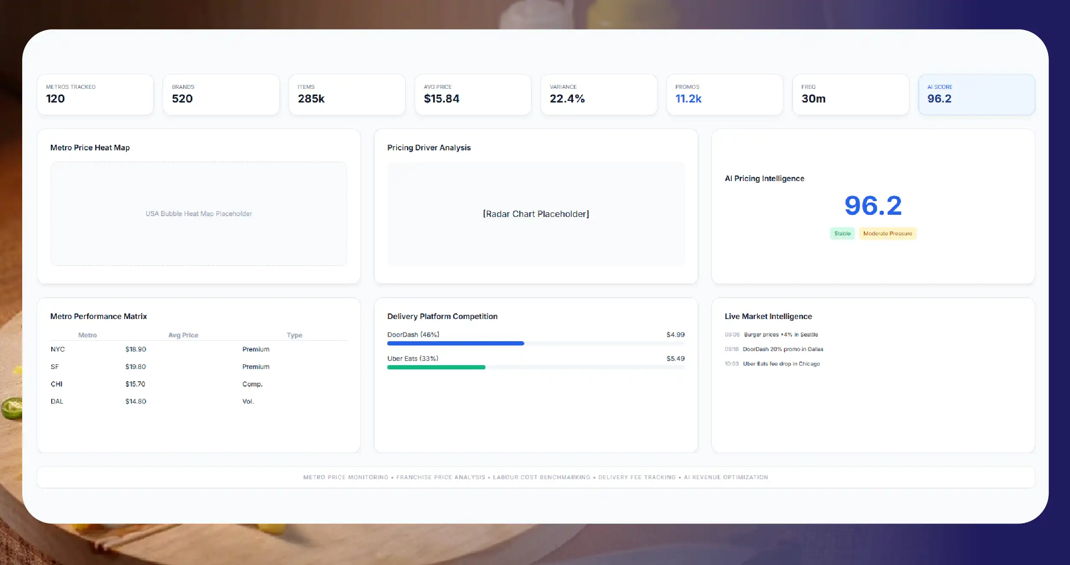This screenshot has height=565, width=1070.
Task: Click the Radar Chart placeholder
Action: click(x=536, y=214)
